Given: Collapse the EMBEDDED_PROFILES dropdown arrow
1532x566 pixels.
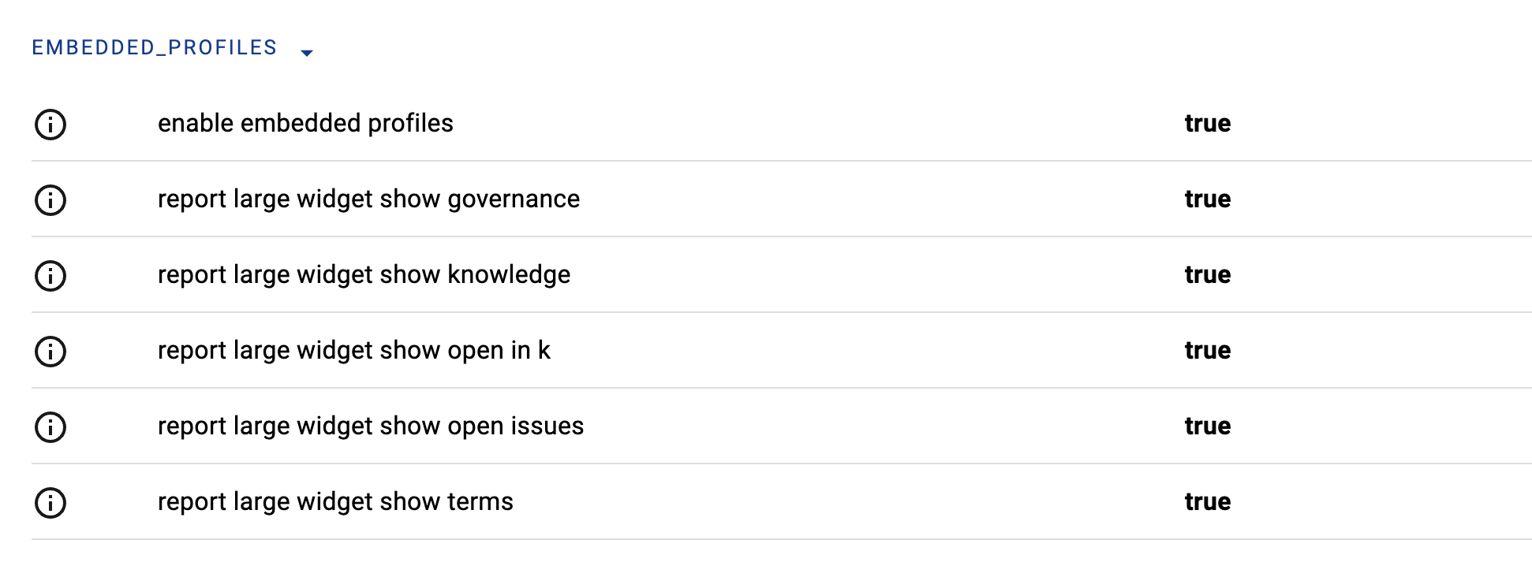Looking at the screenshot, I should (x=307, y=53).
